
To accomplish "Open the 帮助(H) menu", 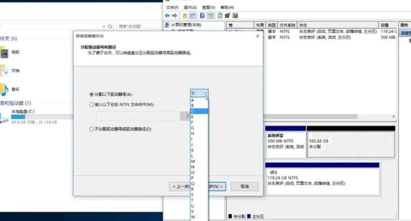I will (x=227, y=7).
